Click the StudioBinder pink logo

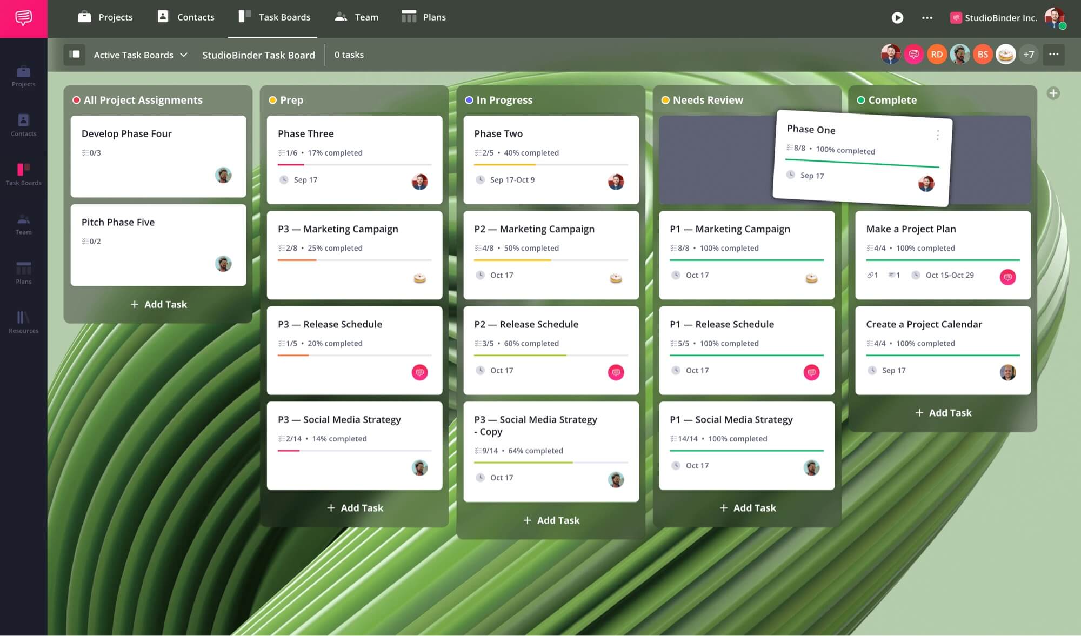(x=23, y=18)
